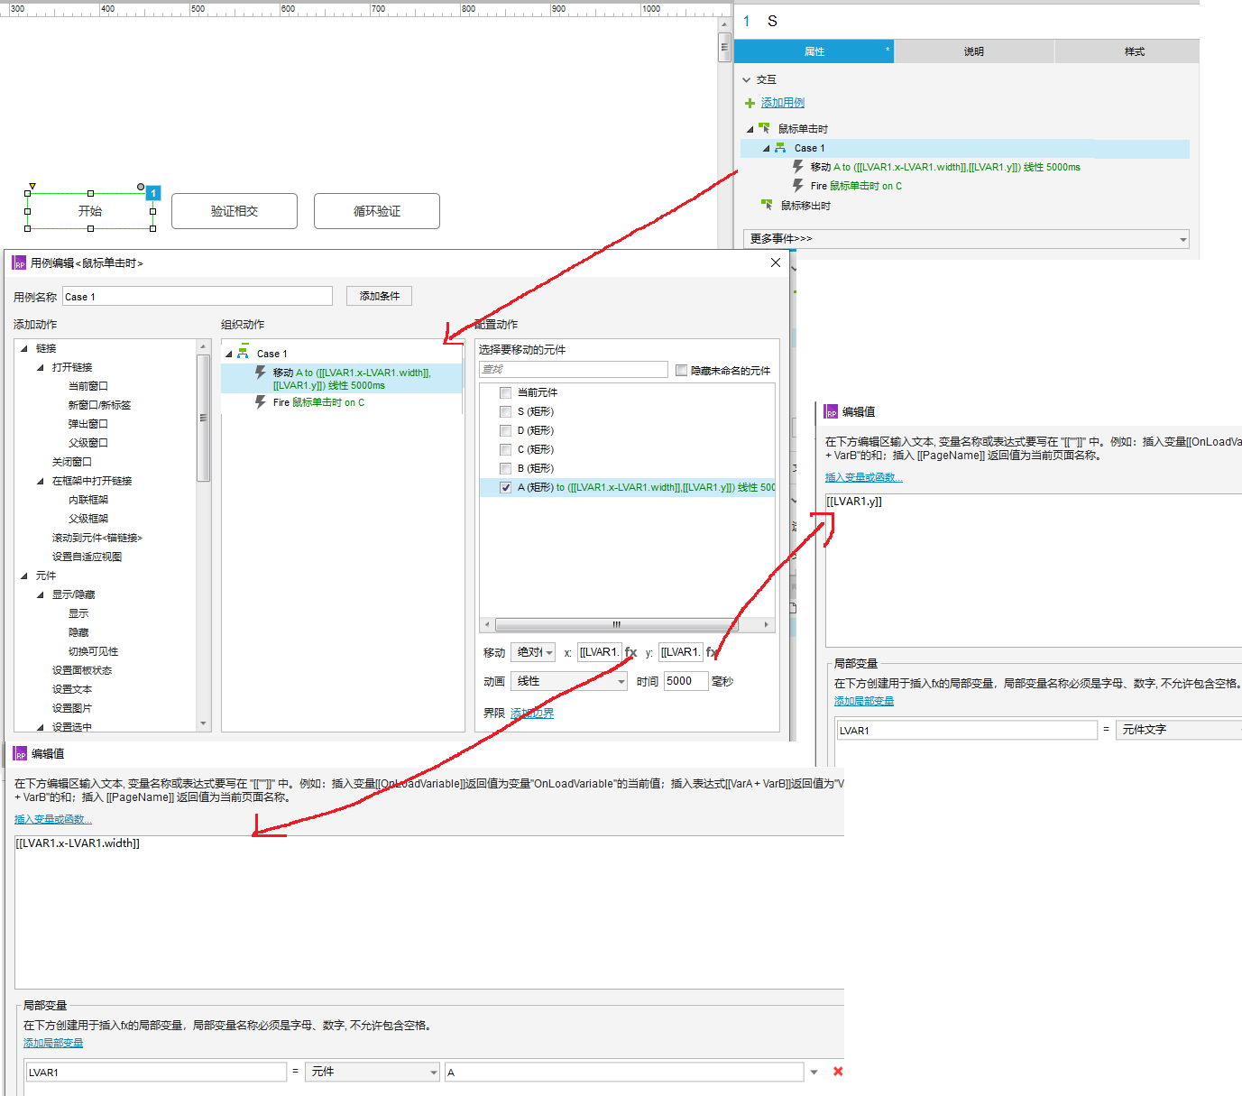The width and height of the screenshot is (1242, 1096).
Task: Click 添加局部变量 link in right dialog
Action: pos(864,701)
